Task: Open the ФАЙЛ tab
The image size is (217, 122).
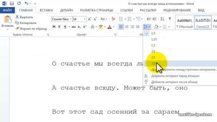Action: (7, 10)
